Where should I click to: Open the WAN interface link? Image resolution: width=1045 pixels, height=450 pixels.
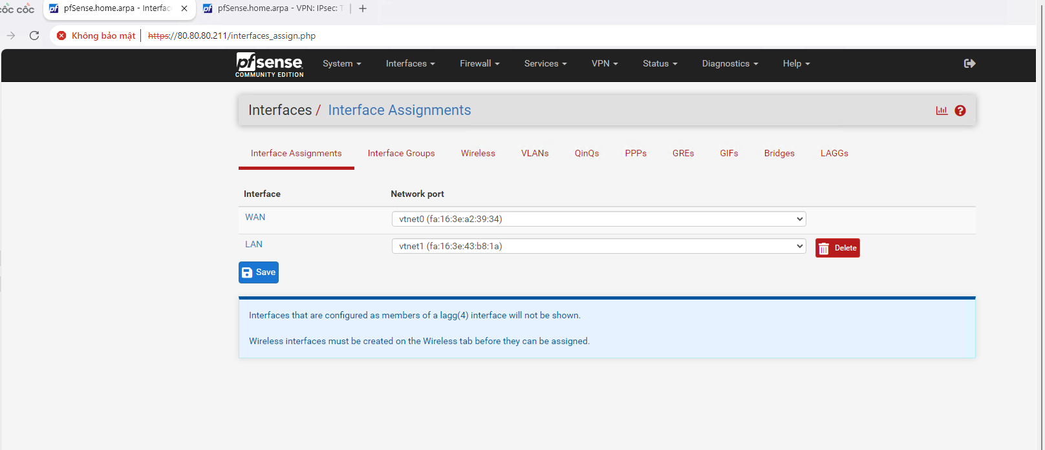click(x=255, y=217)
